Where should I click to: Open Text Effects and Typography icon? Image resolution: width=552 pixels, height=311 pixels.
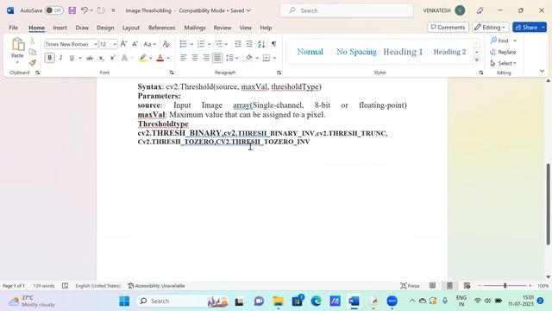pyautogui.click(x=124, y=58)
